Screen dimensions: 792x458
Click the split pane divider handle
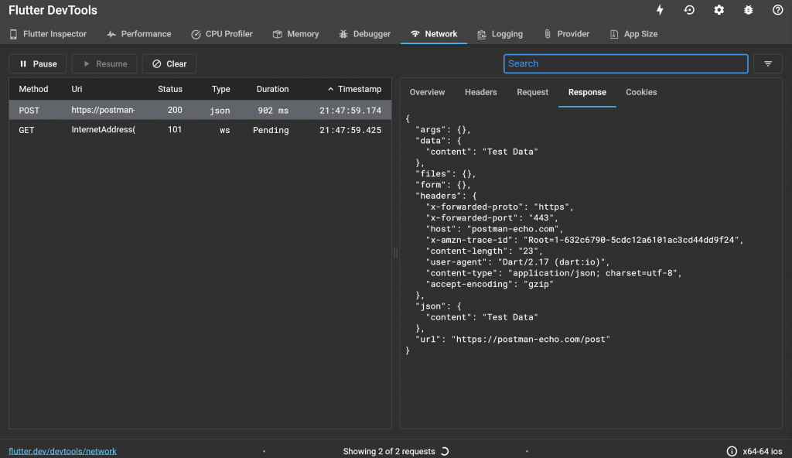395,253
